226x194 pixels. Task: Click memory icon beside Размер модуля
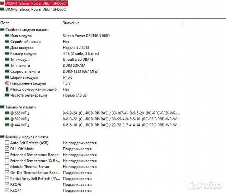[7, 54]
